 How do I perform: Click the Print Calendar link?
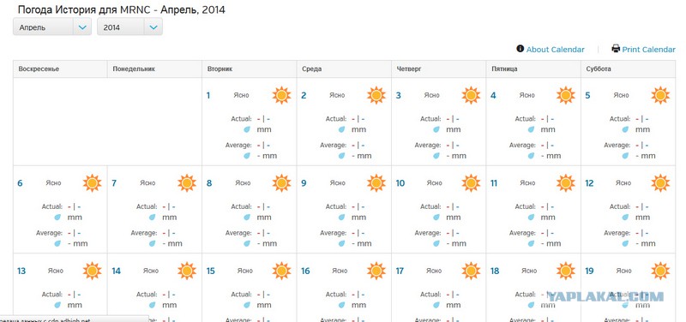coord(648,50)
